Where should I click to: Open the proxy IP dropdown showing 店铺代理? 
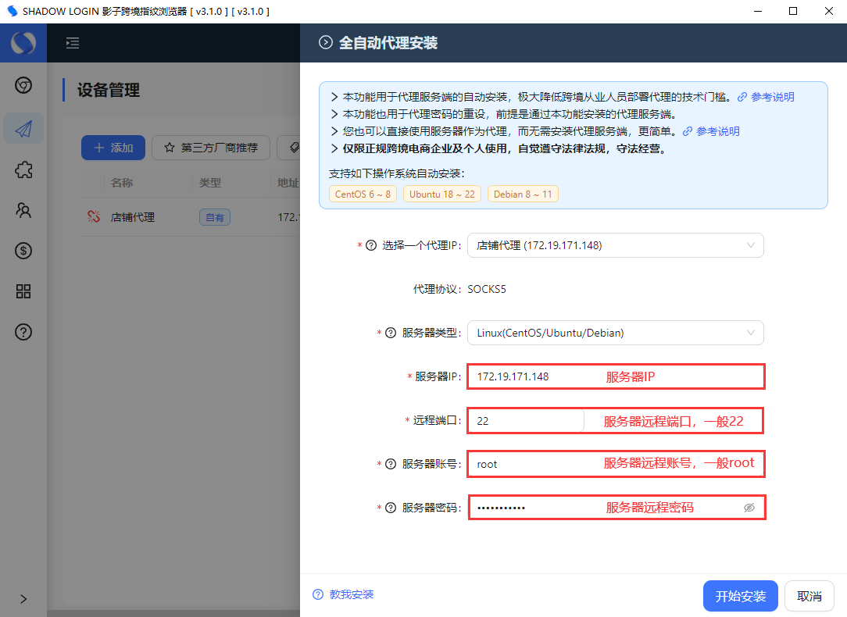click(616, 244)
